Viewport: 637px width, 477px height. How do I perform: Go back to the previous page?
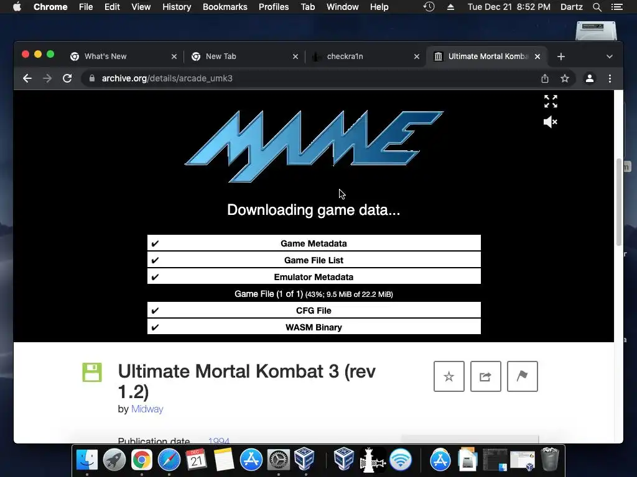[x=27, y=78]
